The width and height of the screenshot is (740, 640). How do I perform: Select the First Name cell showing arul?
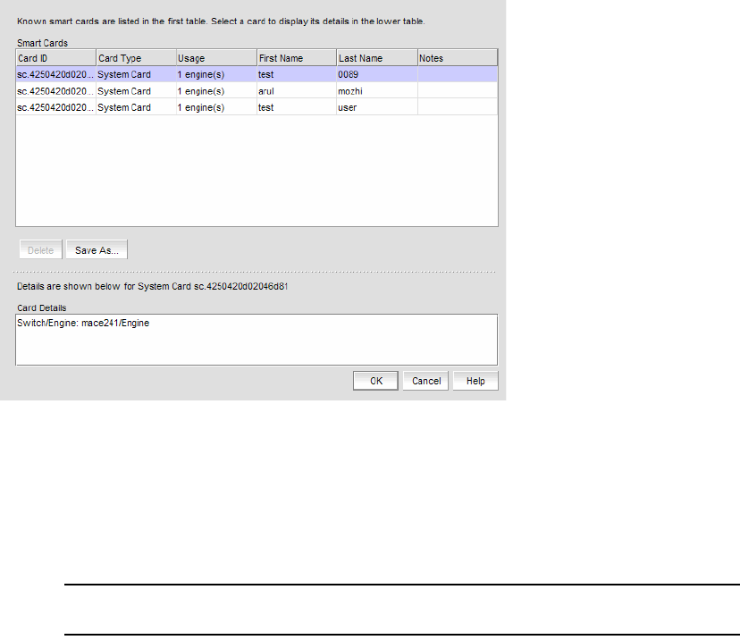point(295,91)
